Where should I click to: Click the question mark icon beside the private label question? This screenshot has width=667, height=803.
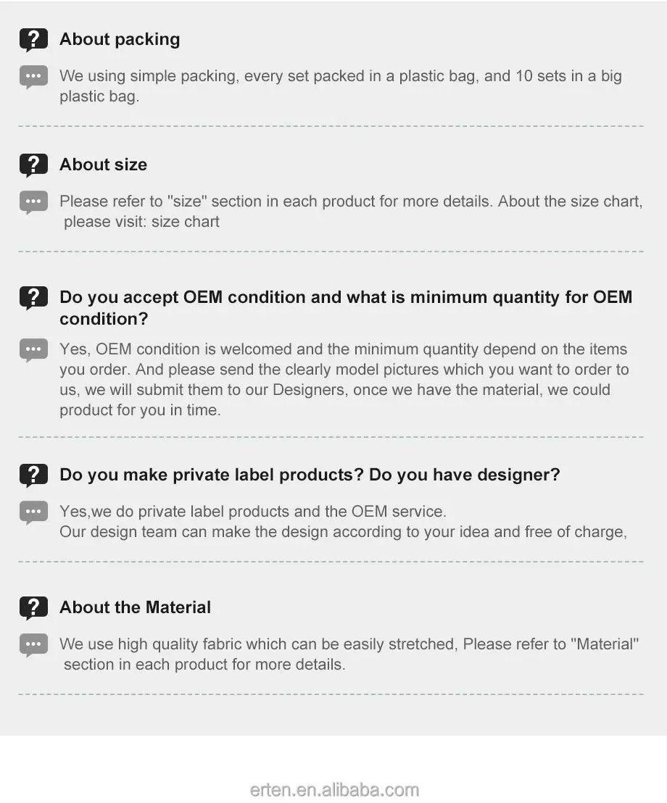[x=34, y=475]
